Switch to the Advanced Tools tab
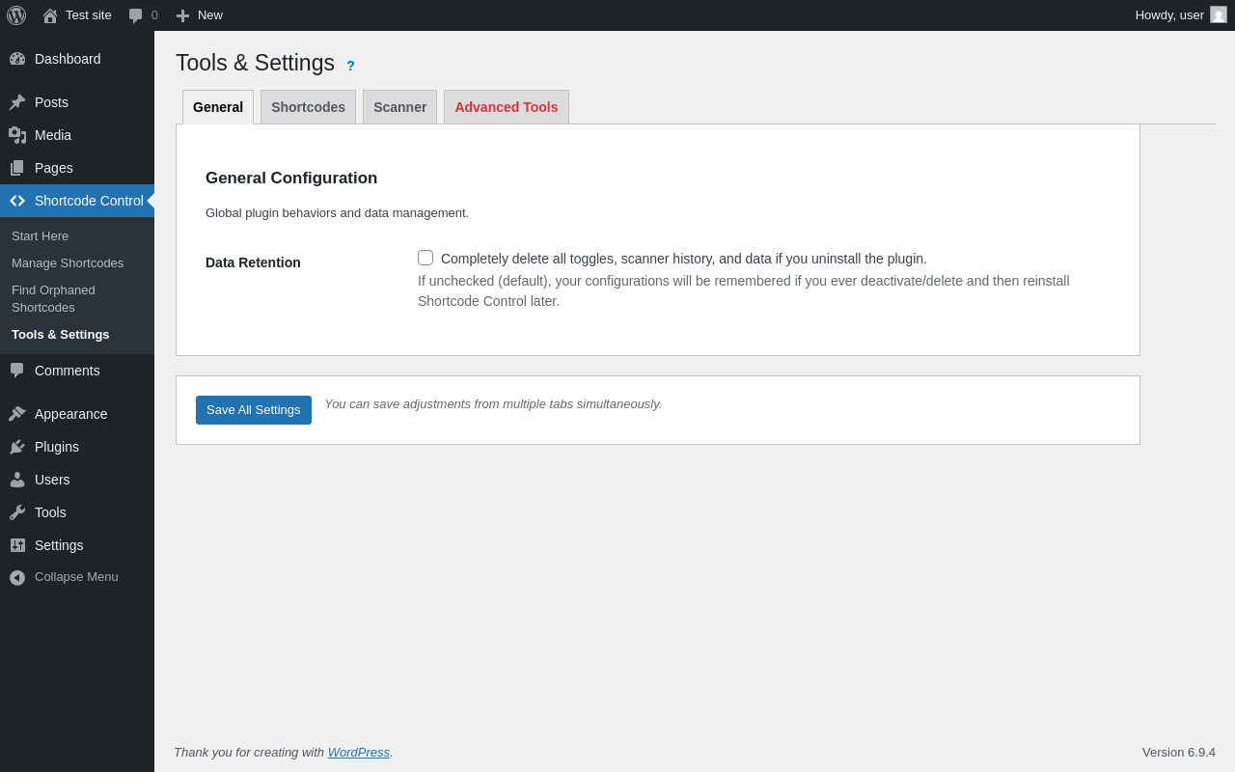This screenshot has width=1235, height=772. pyautogui.click(x=507, y=107)
